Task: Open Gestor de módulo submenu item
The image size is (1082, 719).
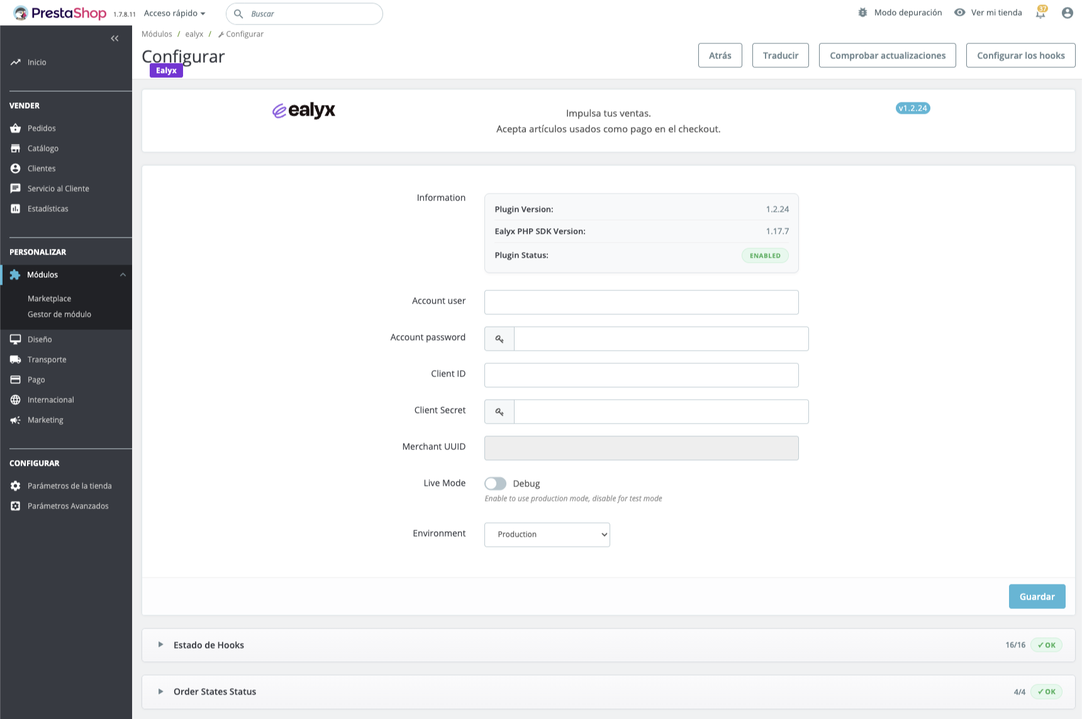Action: pyautogui.click(x=59, y=314)
